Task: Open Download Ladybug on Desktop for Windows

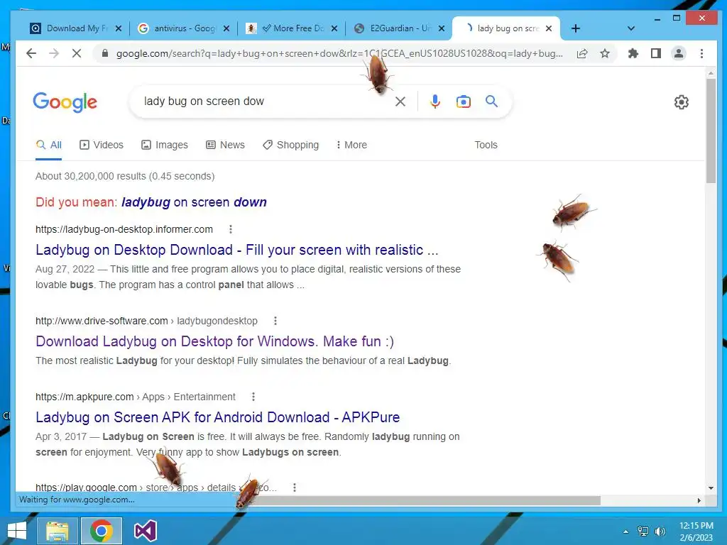Action: (x=214, y=341)
